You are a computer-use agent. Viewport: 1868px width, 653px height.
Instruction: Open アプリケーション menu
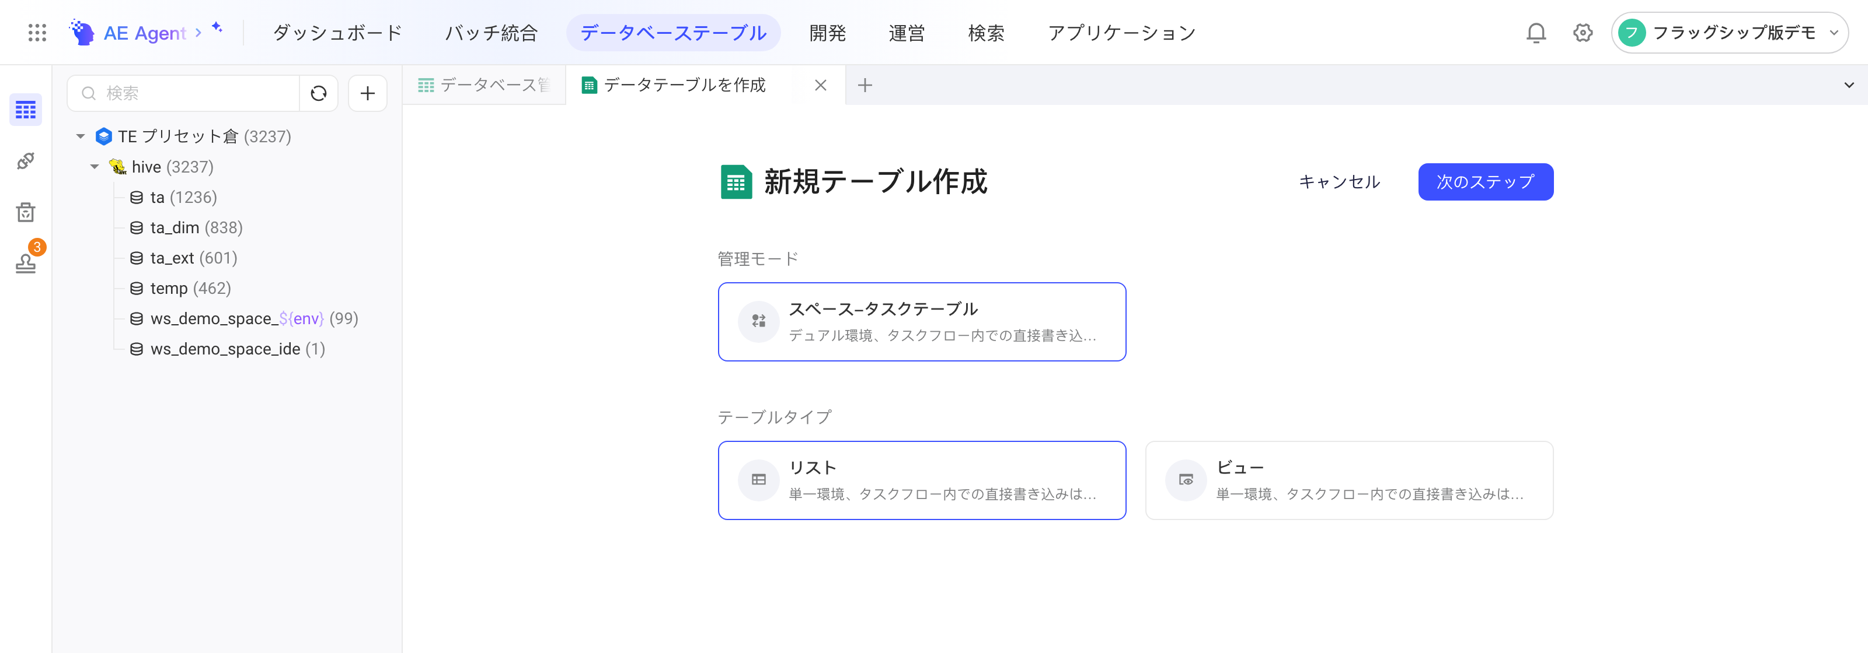pyautogui.click(x=1121, y=33)
